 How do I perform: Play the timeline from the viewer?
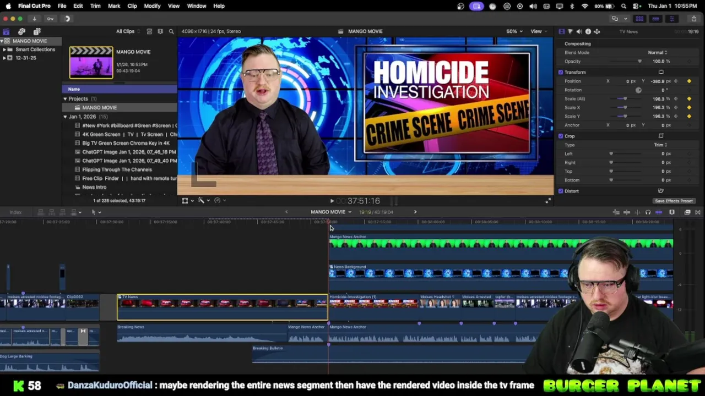pos(332,201)
